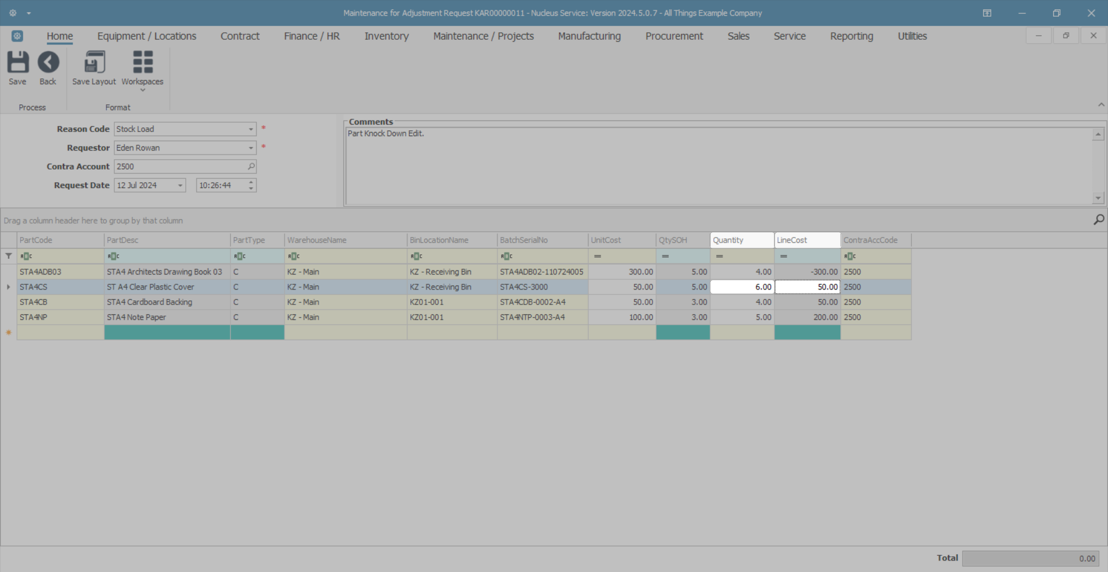
Task: Click the WarehouseName filter condition icon
Action: [x=294, y=256]
